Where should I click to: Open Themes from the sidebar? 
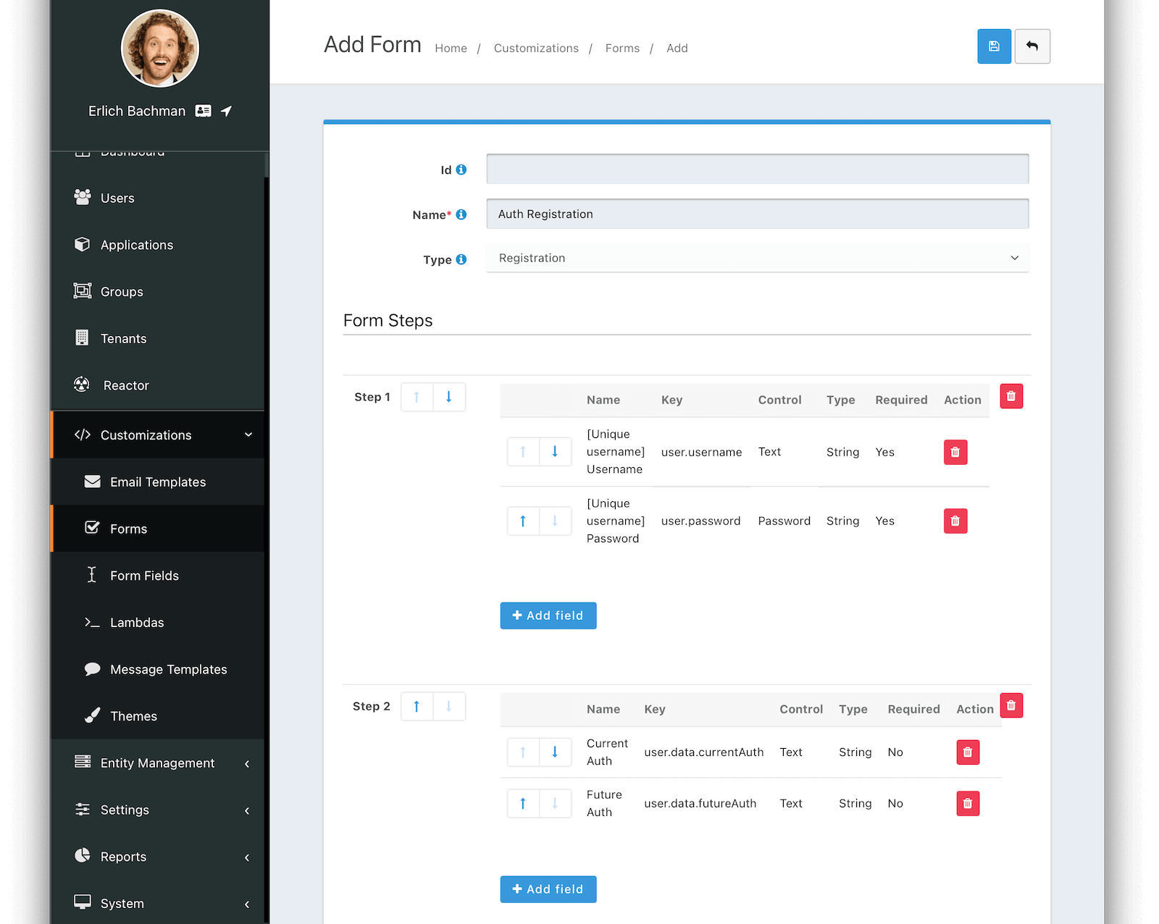(133, 715)
